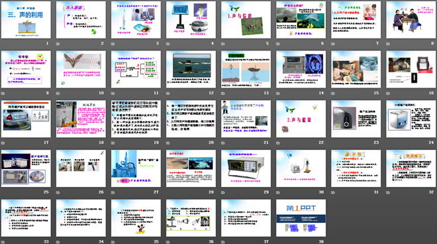Screen dimensions: 437x244
Task: Click the animation star icon under slide 13
Action: coord(223,93)
